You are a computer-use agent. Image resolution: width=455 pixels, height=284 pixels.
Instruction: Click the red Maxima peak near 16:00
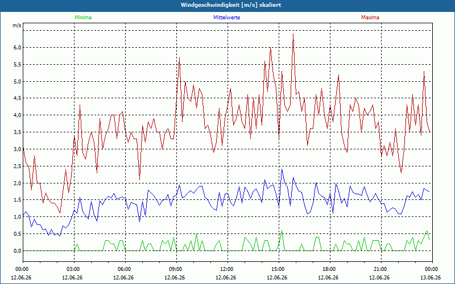(x=293, y=34)
